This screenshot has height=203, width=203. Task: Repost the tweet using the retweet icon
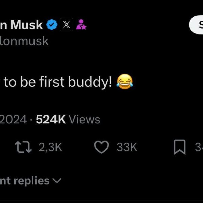[x=23, y=147]
